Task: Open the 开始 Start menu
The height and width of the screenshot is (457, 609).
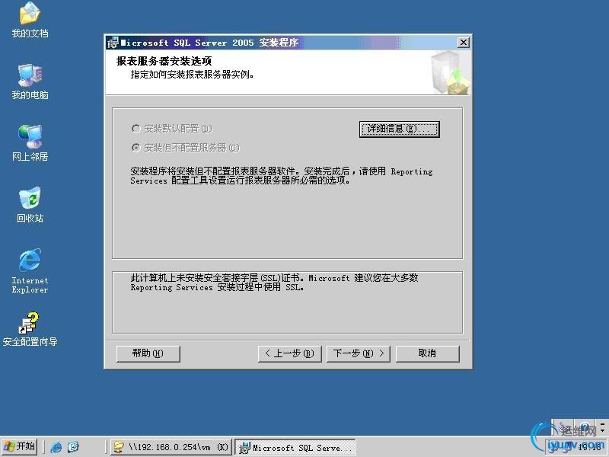Action: coord(20,446)
